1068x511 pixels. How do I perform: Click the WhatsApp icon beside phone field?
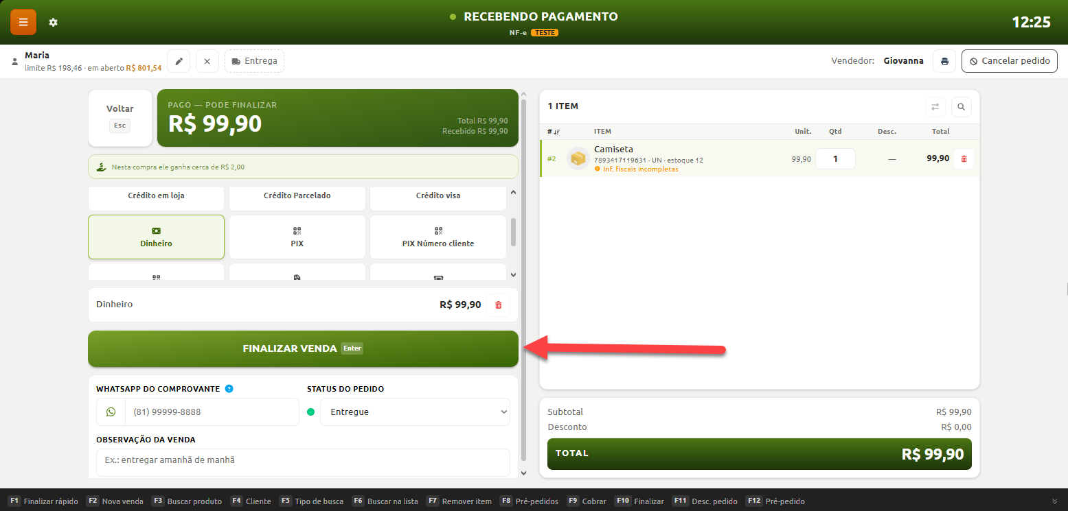pos(111,412)
